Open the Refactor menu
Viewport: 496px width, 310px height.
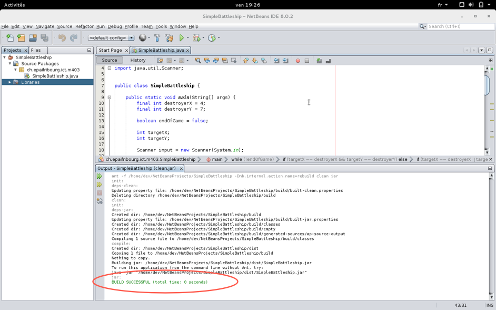84,26
